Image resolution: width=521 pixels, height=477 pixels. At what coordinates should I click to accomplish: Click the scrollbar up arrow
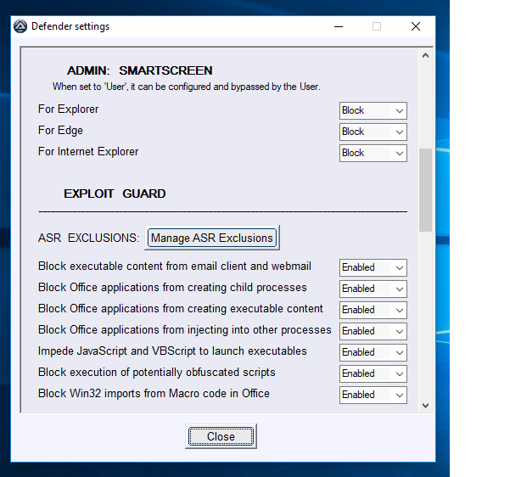(x=425, y=55)
